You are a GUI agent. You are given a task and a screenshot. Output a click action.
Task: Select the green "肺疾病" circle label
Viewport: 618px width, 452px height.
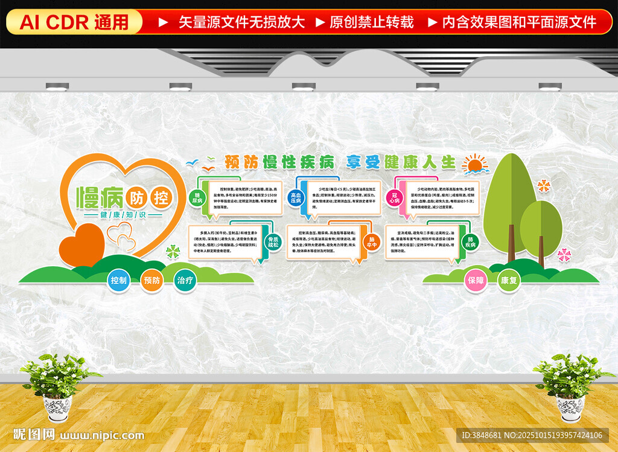[470, 242]
